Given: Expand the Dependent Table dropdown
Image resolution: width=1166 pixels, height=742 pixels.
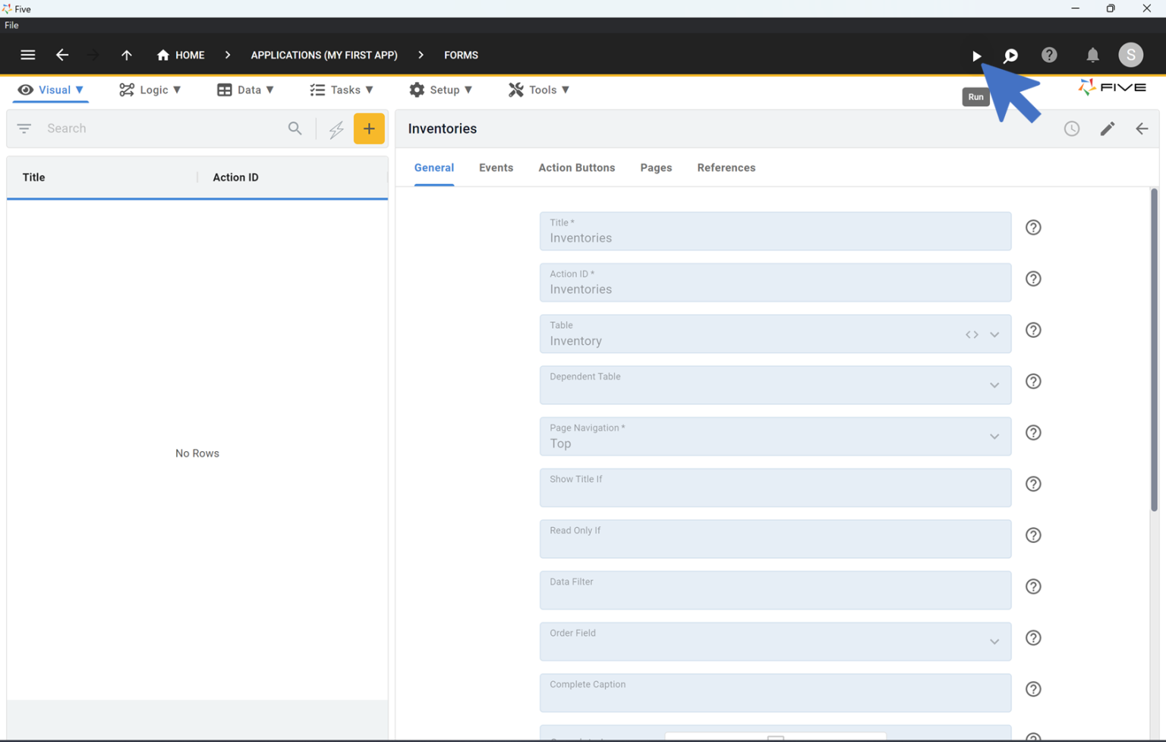Looking at the screenshot, I should (994, 385).
